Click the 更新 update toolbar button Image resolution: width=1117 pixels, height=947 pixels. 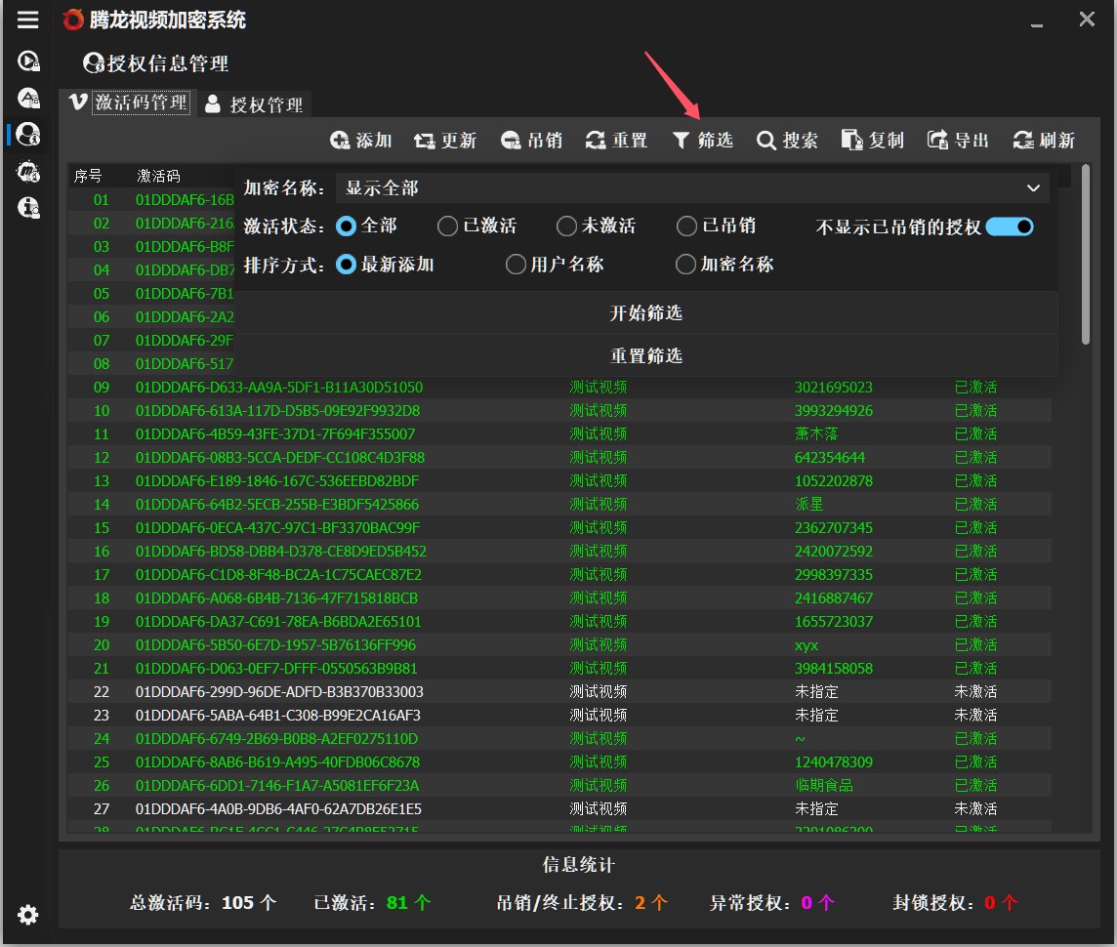coord(445,141)
